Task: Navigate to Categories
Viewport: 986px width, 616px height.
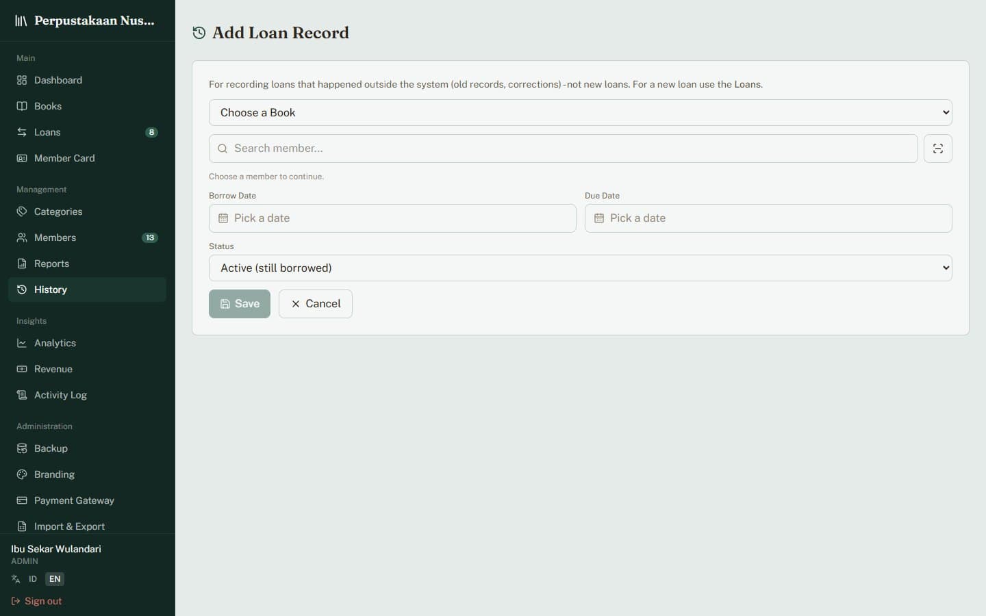Action: point(87,211)
